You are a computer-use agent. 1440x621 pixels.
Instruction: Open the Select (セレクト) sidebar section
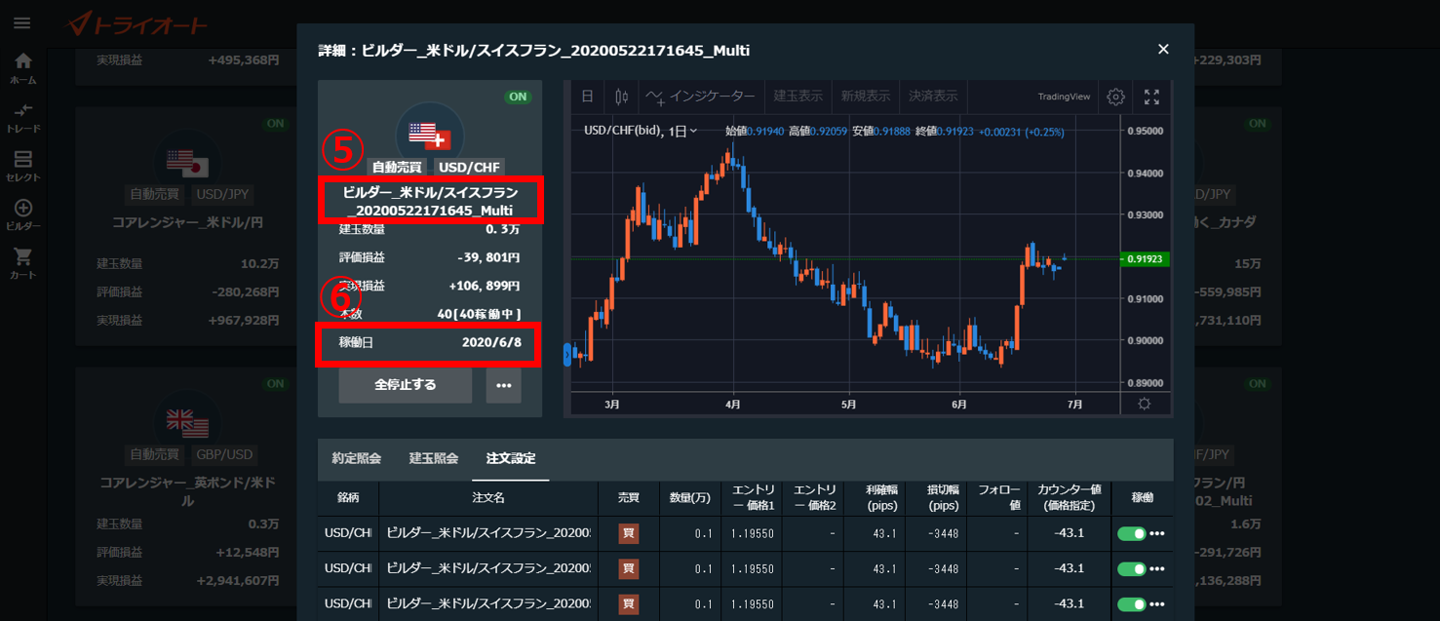click(22, 166)
